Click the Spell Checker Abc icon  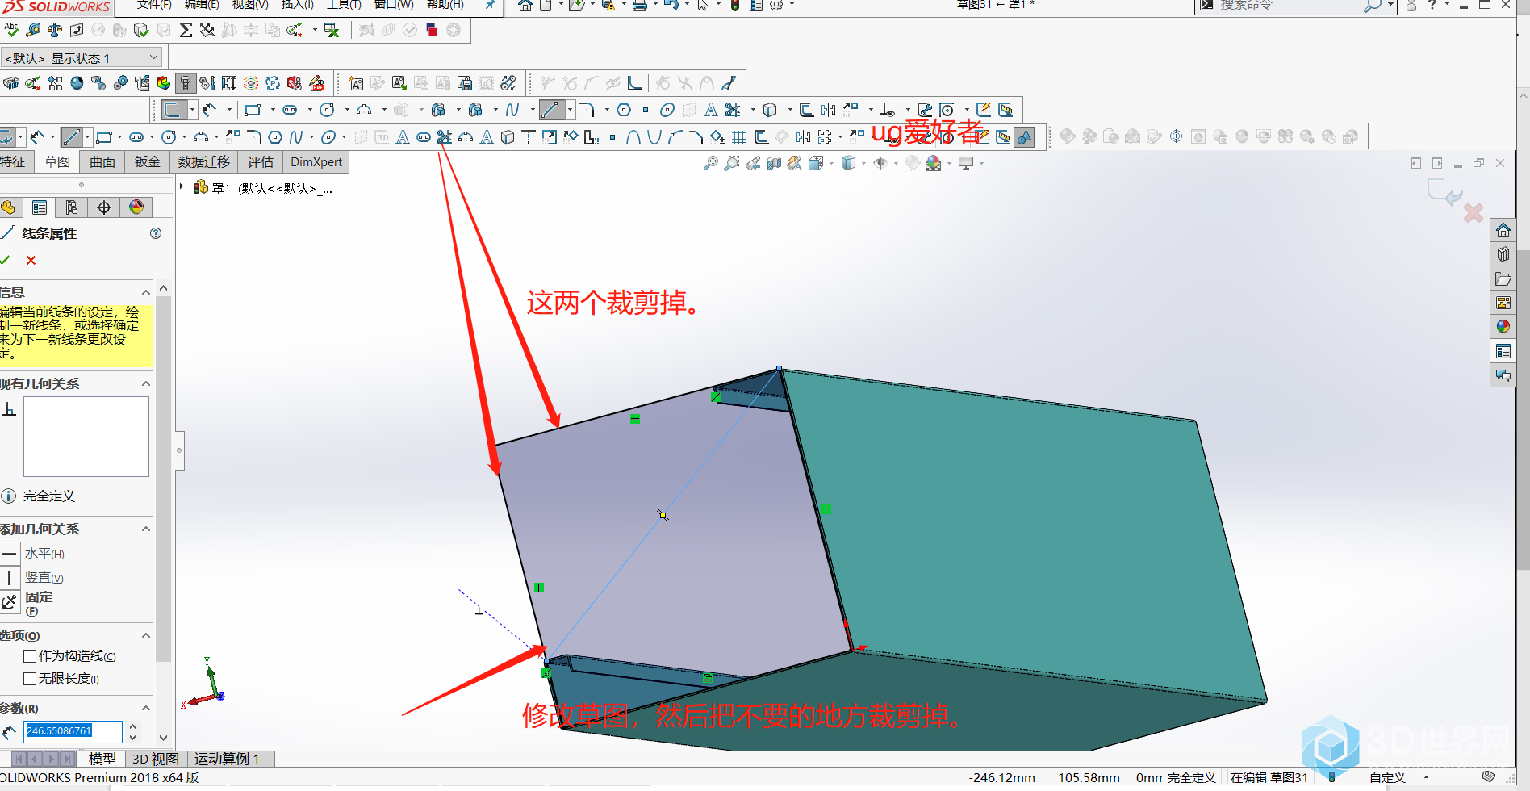click(x=10, y=30)
